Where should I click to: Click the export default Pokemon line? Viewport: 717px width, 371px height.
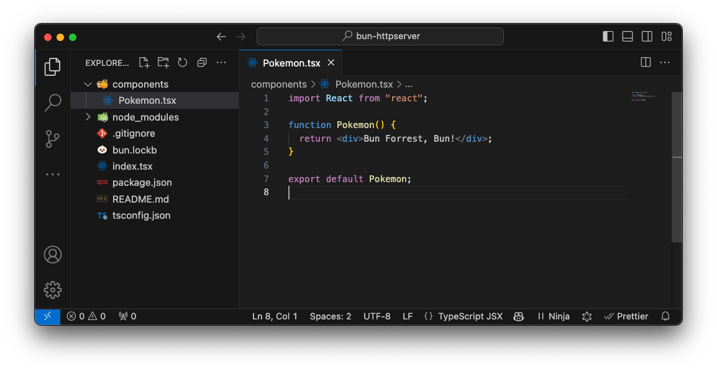click(x=350, y=179)
